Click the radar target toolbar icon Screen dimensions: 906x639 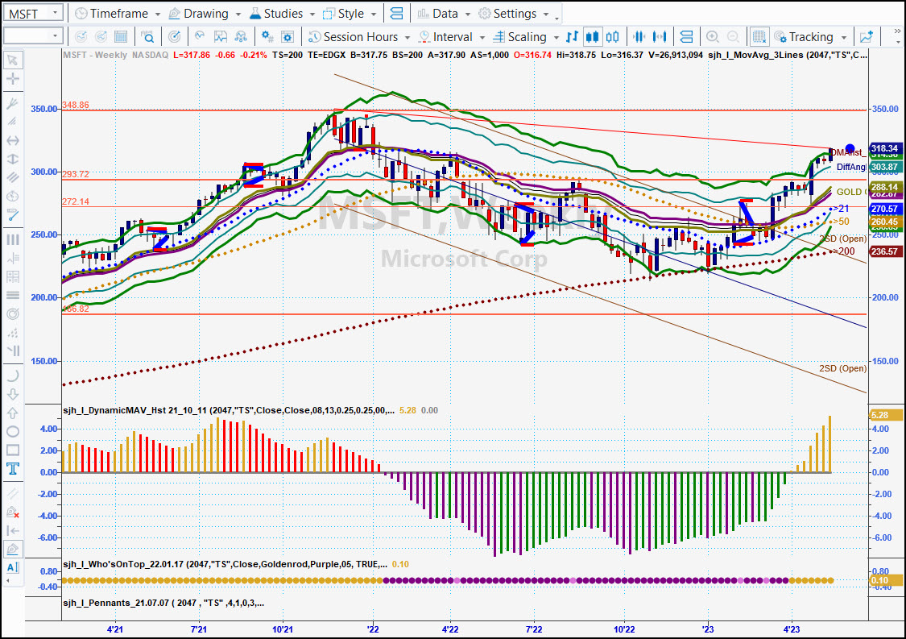tap(174, 37)
